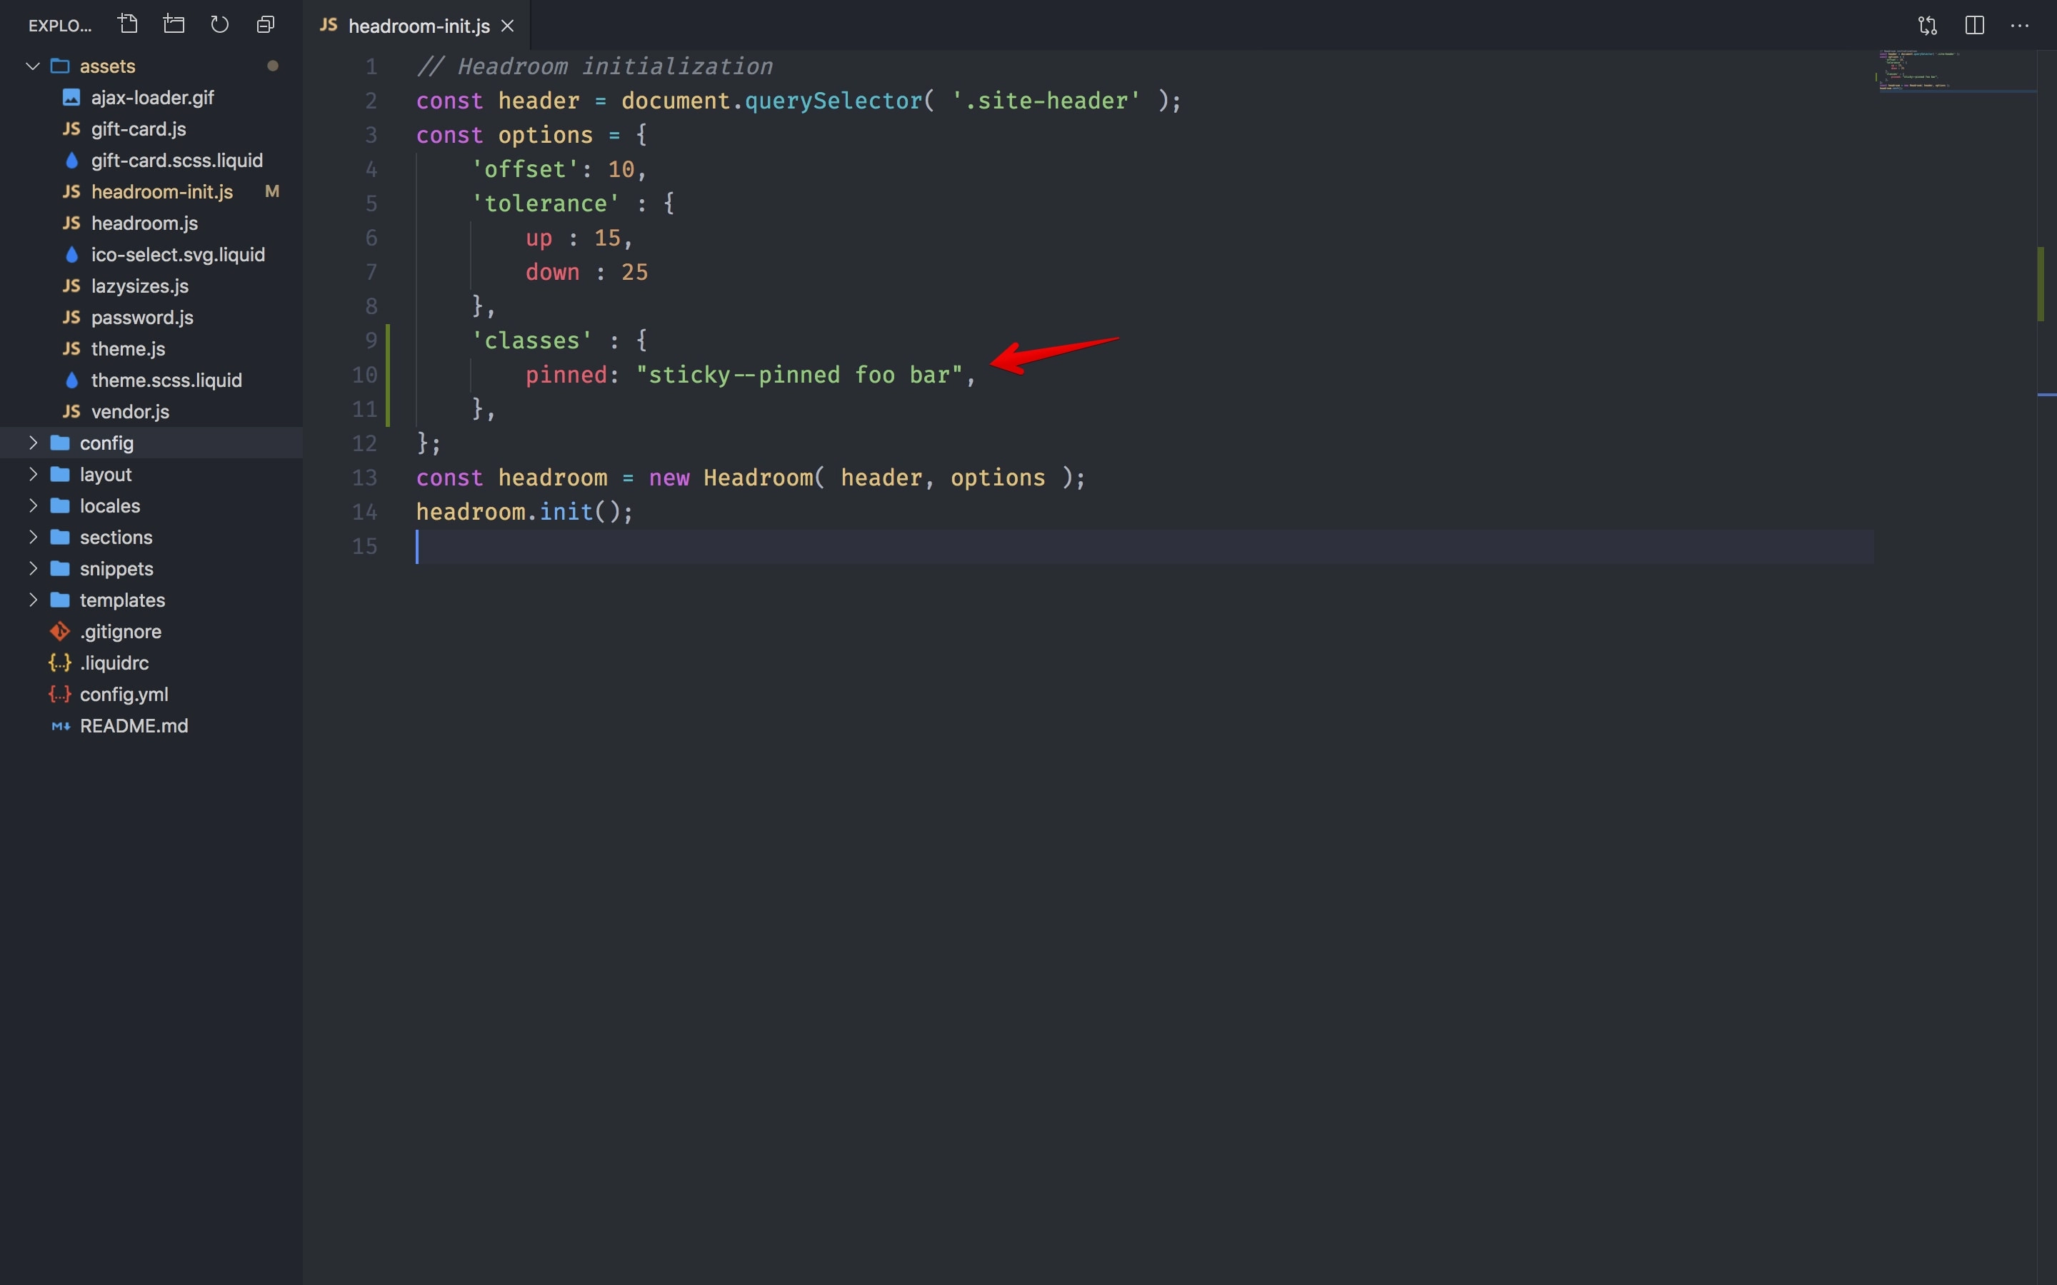Place cursor on empty line 15
2057x1285 pixels.
click(1144, 546)
